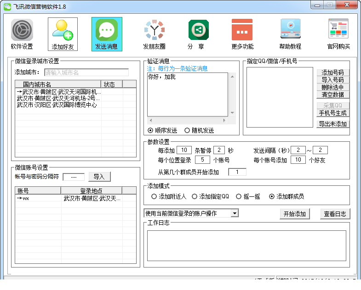Click the 指定QQ/微信/手机号 list box

pos(280,97)
